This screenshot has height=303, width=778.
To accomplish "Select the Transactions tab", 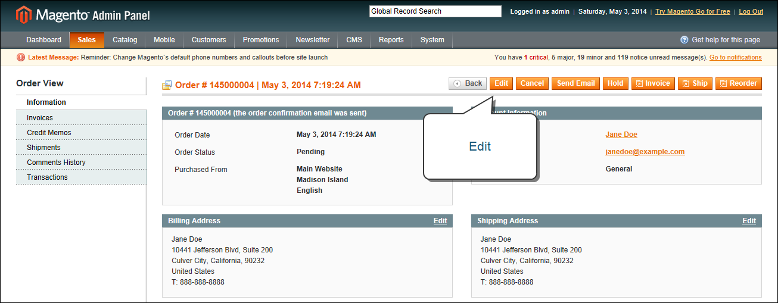I will (81, 177).
